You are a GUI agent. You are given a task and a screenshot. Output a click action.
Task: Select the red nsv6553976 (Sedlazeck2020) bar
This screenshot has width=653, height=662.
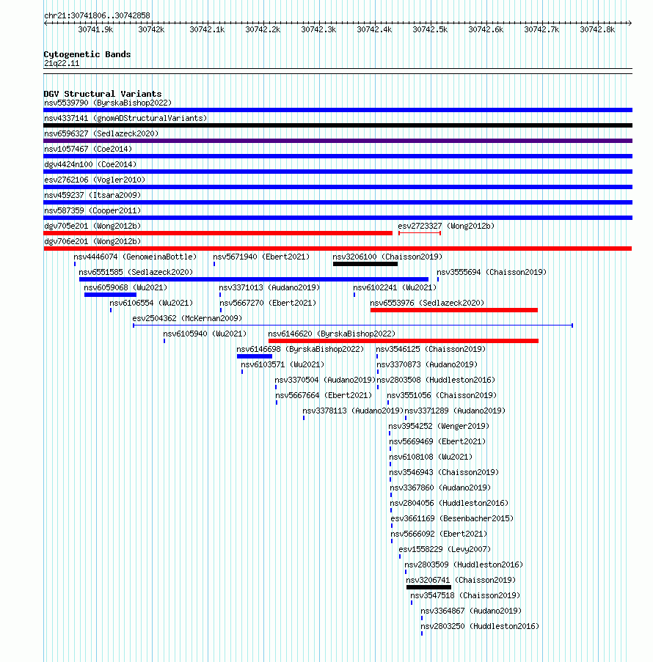pyautogui.click(x=454, y=310)
